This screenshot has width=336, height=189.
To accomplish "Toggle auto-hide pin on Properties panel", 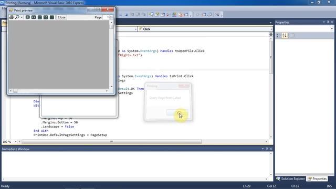I will click(x=328, y=22).
